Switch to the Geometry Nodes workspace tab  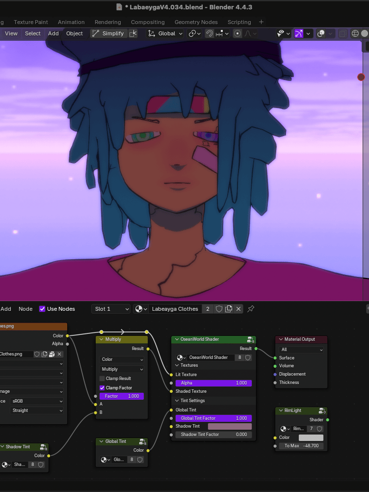tap(196, 22)
